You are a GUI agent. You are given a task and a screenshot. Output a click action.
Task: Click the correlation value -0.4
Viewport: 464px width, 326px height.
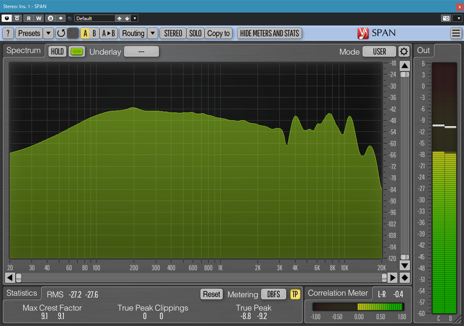pos(398,294)
